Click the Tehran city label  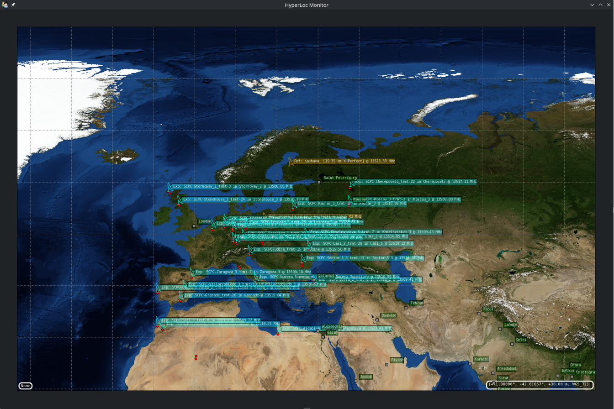[x=417, y=303]
